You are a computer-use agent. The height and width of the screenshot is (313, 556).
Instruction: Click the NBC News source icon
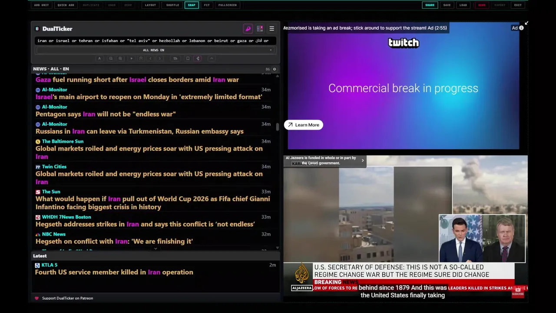(38, 234)
